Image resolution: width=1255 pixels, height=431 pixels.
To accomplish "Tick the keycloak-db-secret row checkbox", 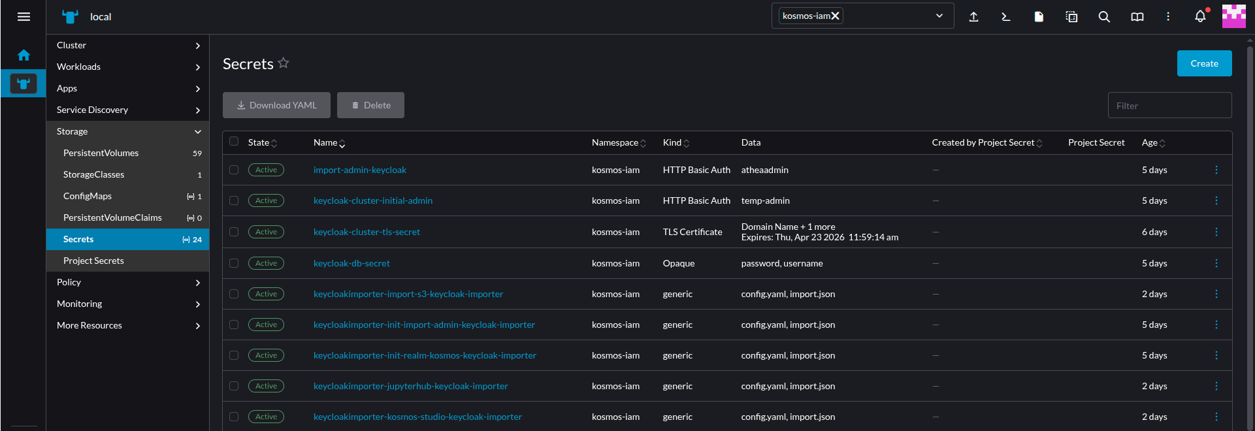I will 234,263.
